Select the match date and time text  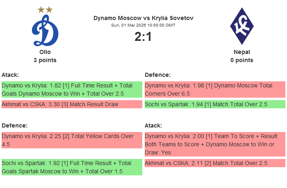[x=143, y=25]
